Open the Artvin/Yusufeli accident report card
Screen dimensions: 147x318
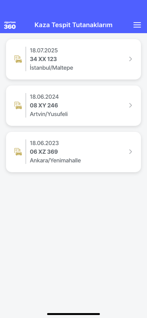click(73, 105)
